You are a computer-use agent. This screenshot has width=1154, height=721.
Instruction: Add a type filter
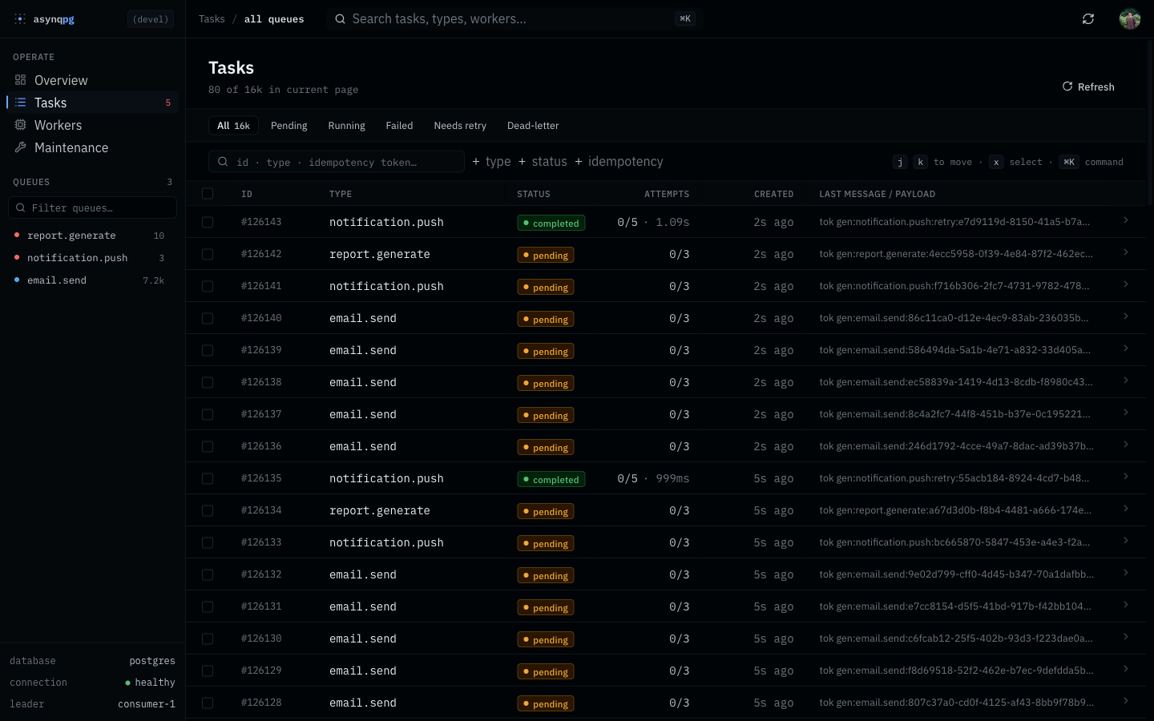[x=491, y=162]
